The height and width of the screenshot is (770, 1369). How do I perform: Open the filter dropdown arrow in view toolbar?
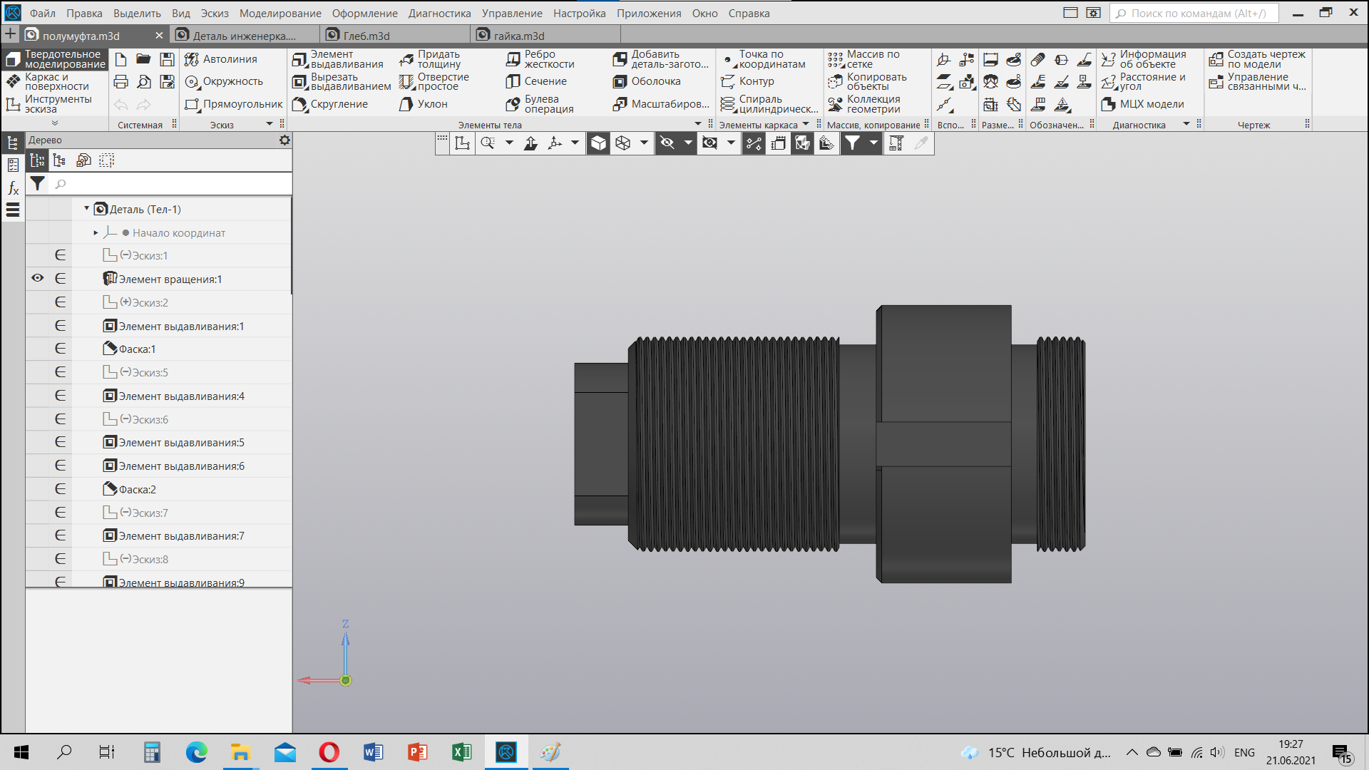point(873,143)
